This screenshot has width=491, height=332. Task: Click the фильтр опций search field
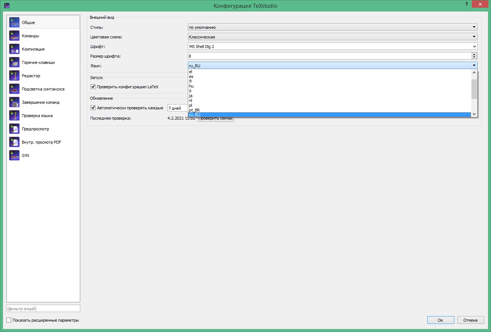click(x=43, y=308)
